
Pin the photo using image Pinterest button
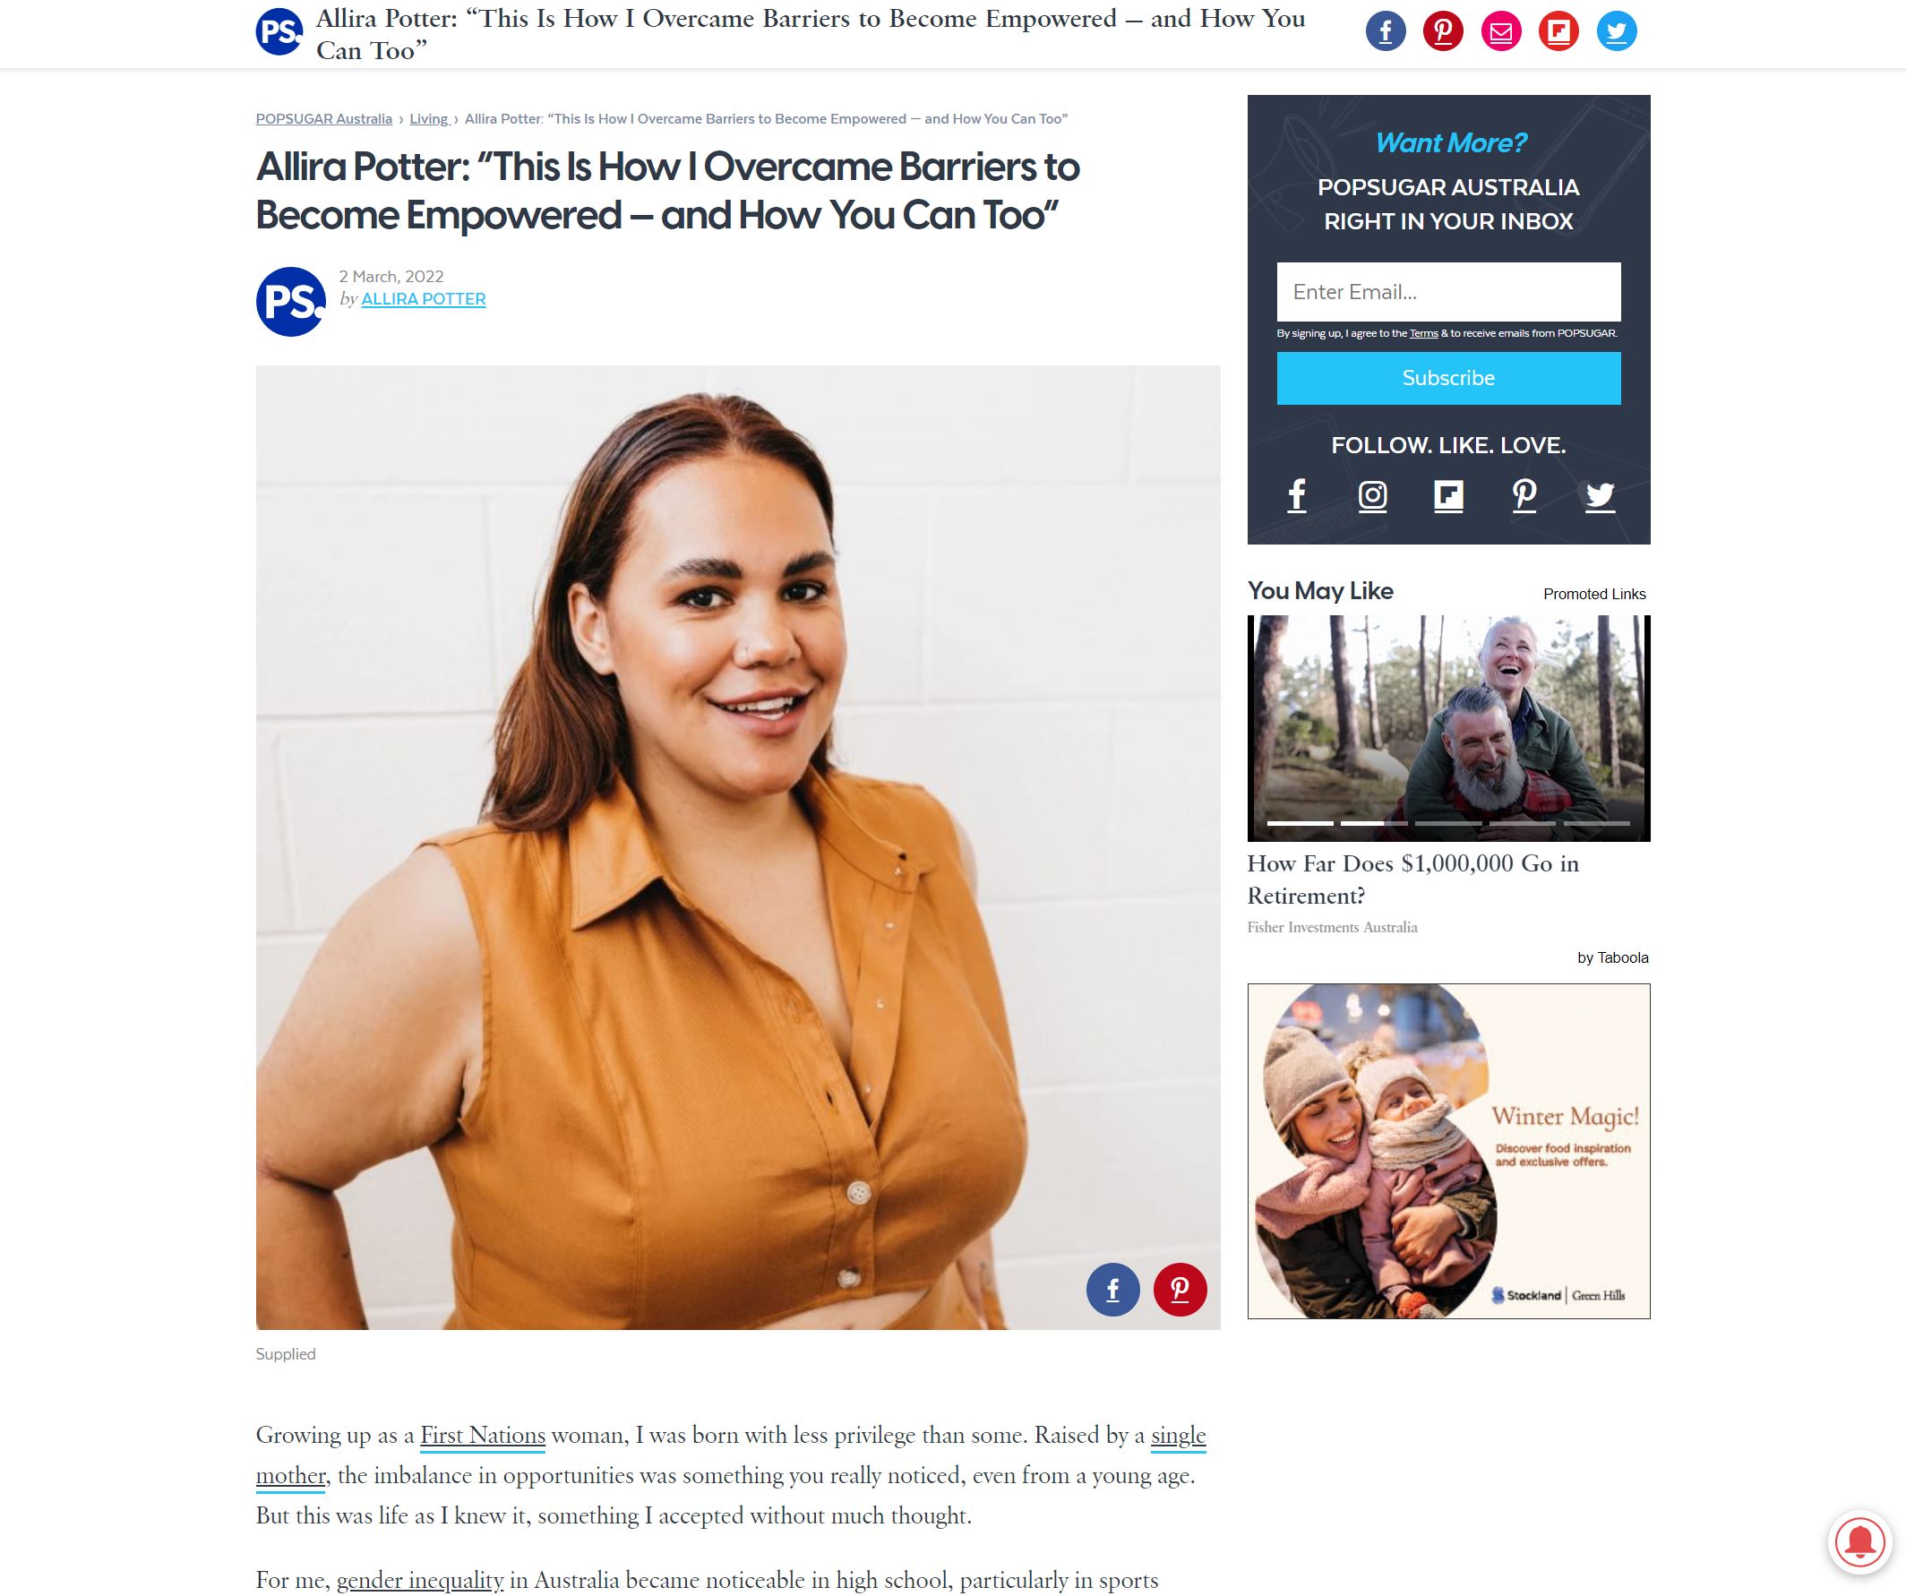(1180, 1289)
